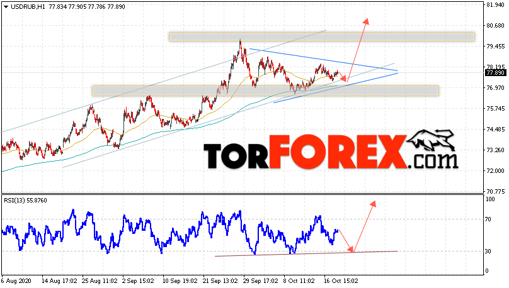This screenshot has height=288, width=509.
Task: Click the 73.260 price axis value
Action: [495, 150]
